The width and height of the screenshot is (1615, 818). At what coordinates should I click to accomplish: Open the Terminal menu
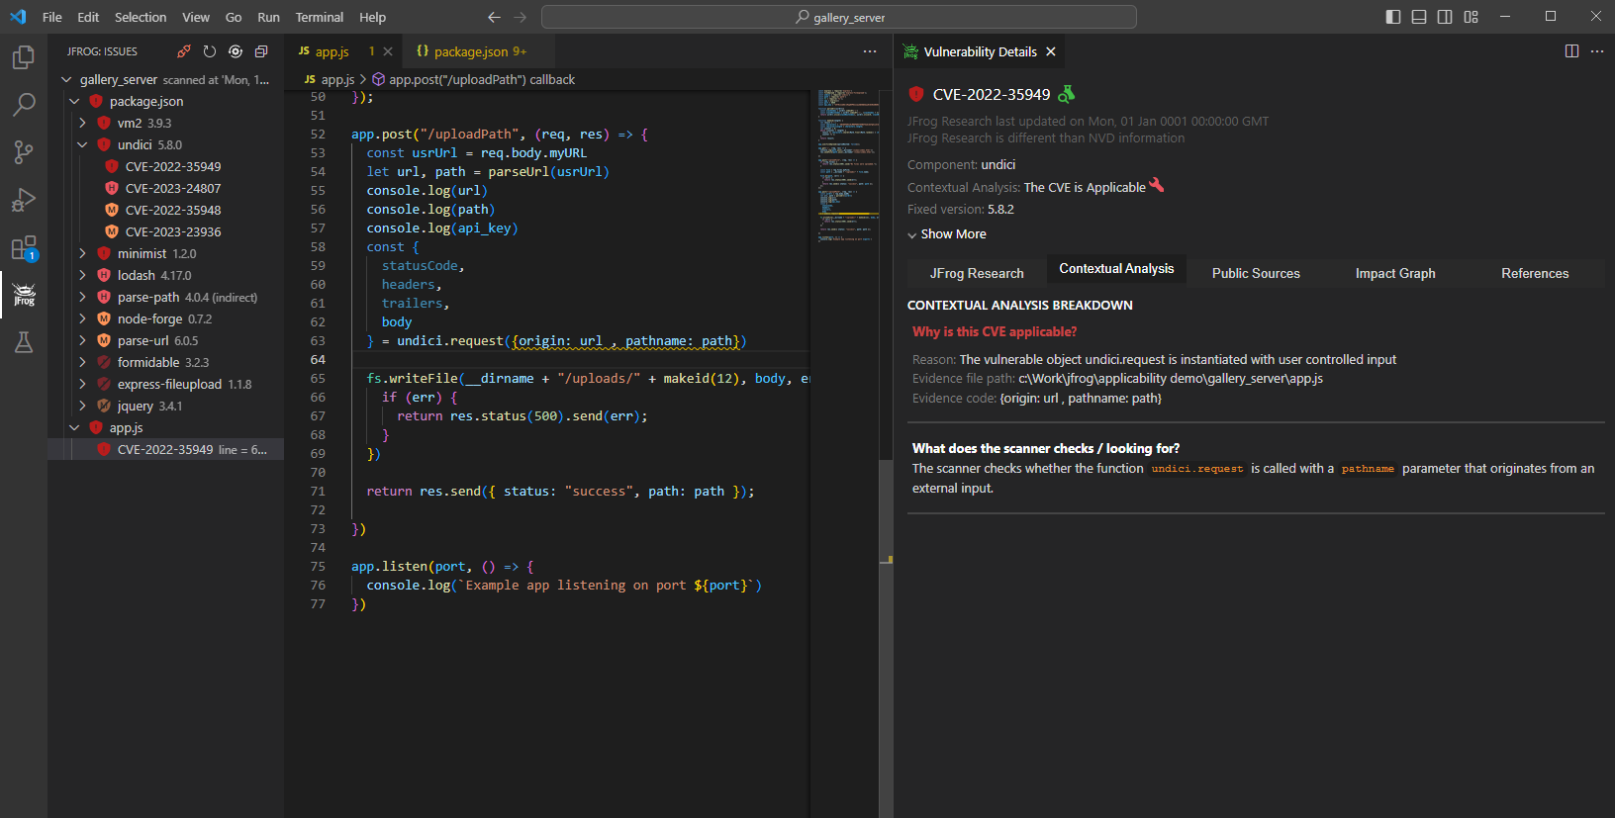point(320,17)
